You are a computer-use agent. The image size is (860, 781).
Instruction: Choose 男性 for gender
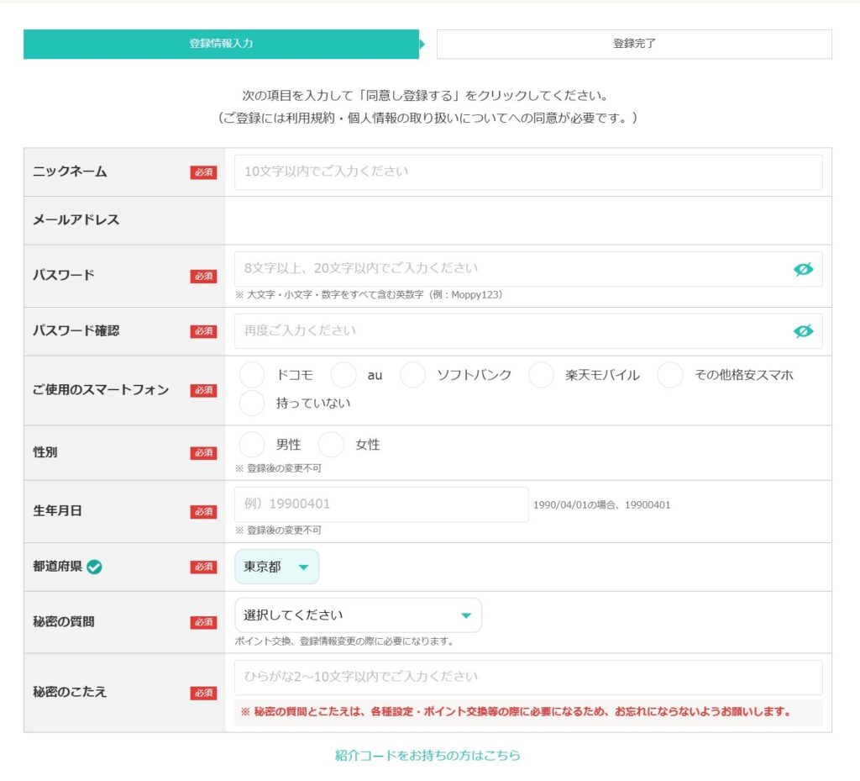click(252, 445)
